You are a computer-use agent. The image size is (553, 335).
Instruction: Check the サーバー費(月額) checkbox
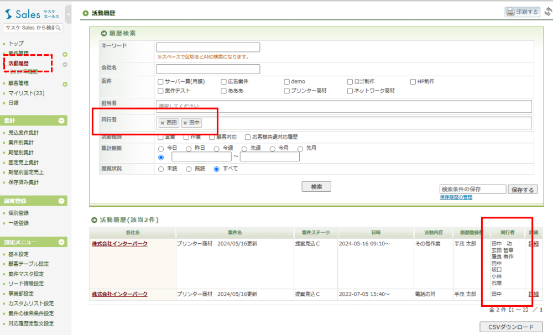coord(160,82)
